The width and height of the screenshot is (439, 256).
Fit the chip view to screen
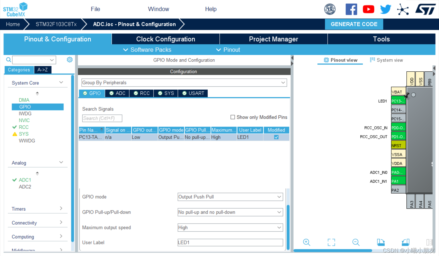coord(331,242)
